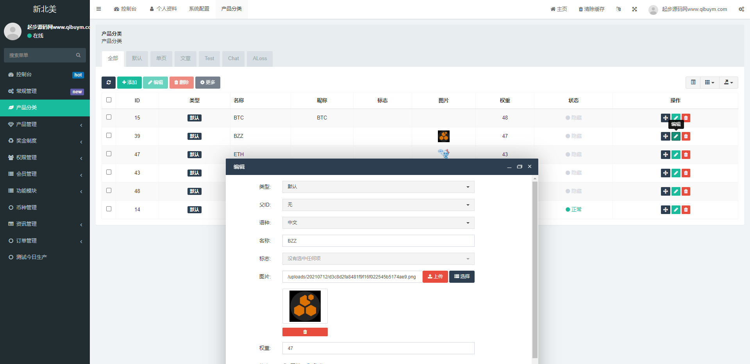The image size is (750, 364).
Task: Click the green 添加 button
Action: point(129,82)
